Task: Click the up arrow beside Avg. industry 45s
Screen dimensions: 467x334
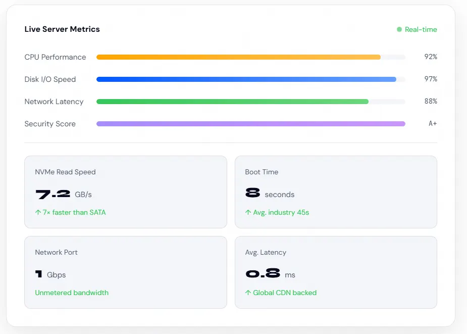Action: click(248, 212)
